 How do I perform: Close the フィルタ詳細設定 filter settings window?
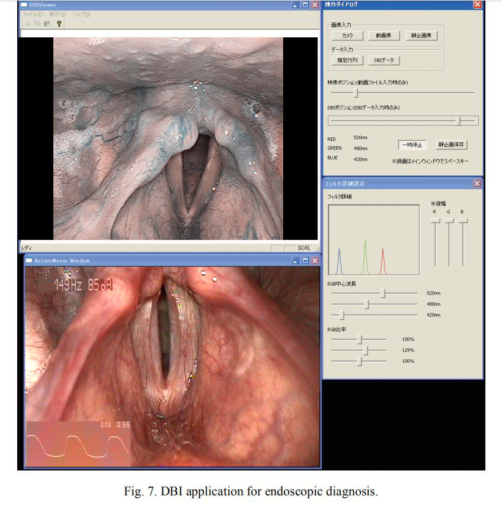[x=477, y=184]
